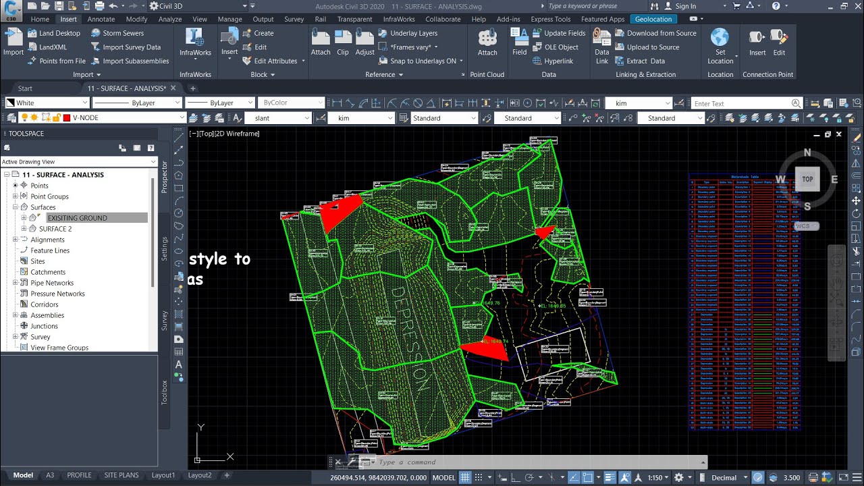The width and height of the screenshot is (864, 486).
Task: Open the slant text style dropdown
Action: 307,118
